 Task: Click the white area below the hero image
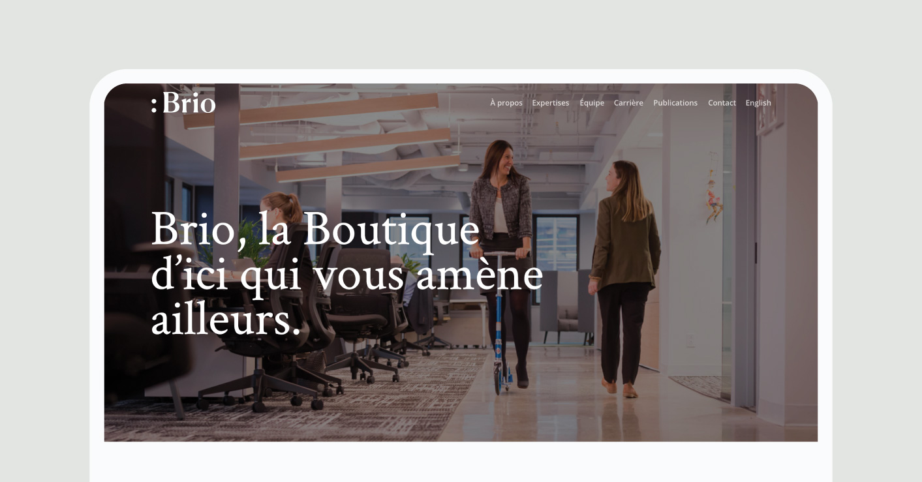[x=461, y=462]
